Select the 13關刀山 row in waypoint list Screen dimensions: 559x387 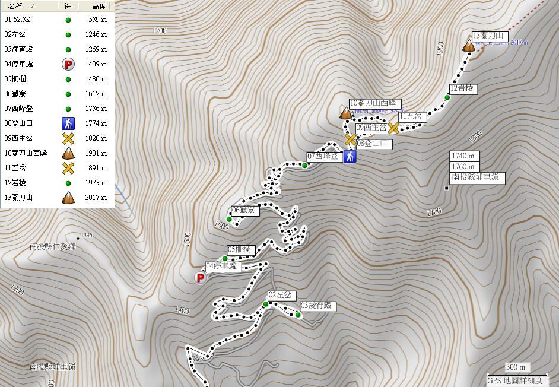[58, 198]
